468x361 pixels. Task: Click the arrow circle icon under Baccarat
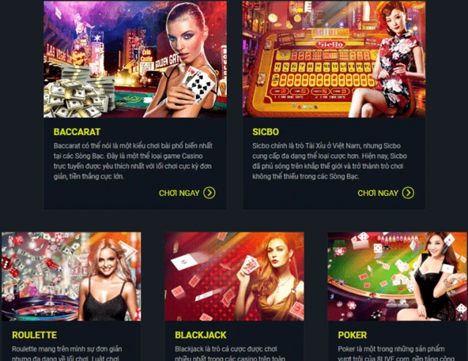(x=209, y=193)
